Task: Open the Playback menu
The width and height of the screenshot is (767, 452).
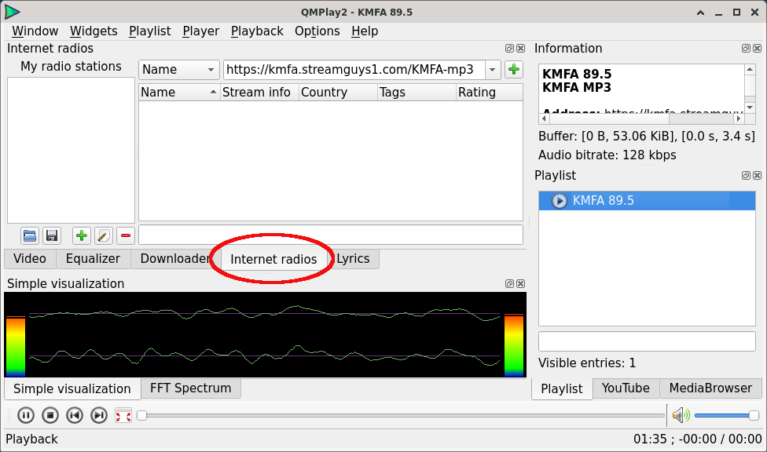Action: 257,31
